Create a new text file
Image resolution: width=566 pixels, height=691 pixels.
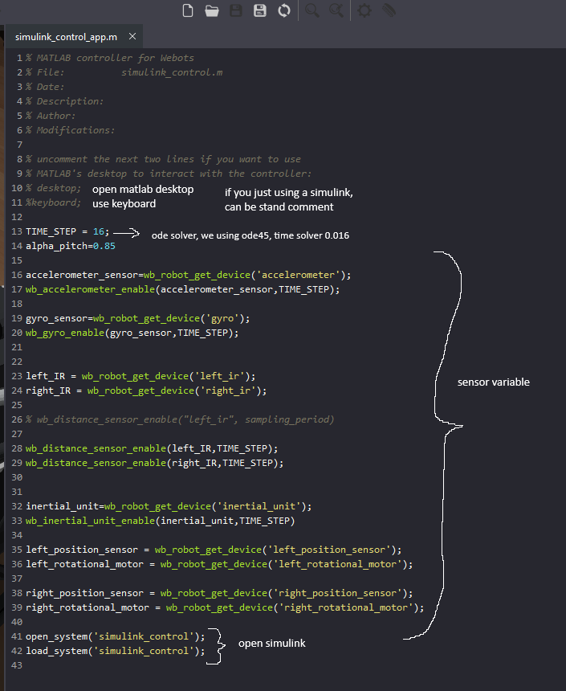click(188, 10)
